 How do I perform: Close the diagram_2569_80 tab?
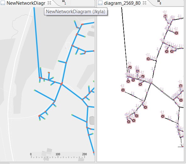[x=145, y=3]
